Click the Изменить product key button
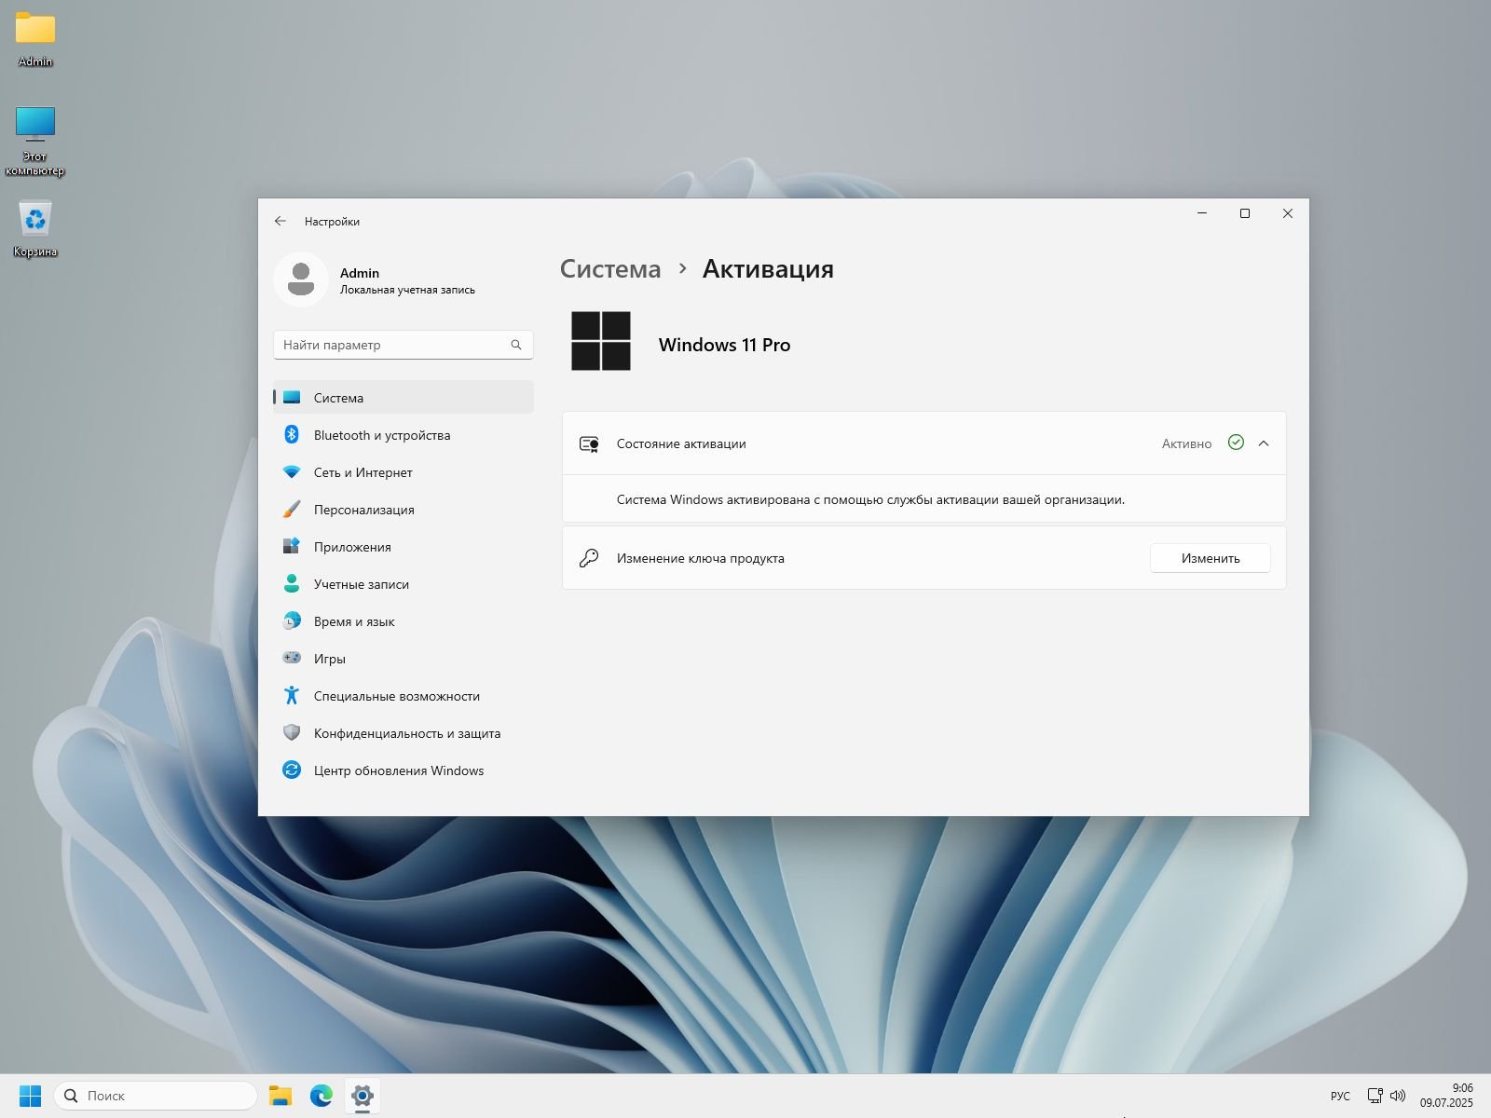This screenshot has height=1118, width=1491. pos(1211,558)
